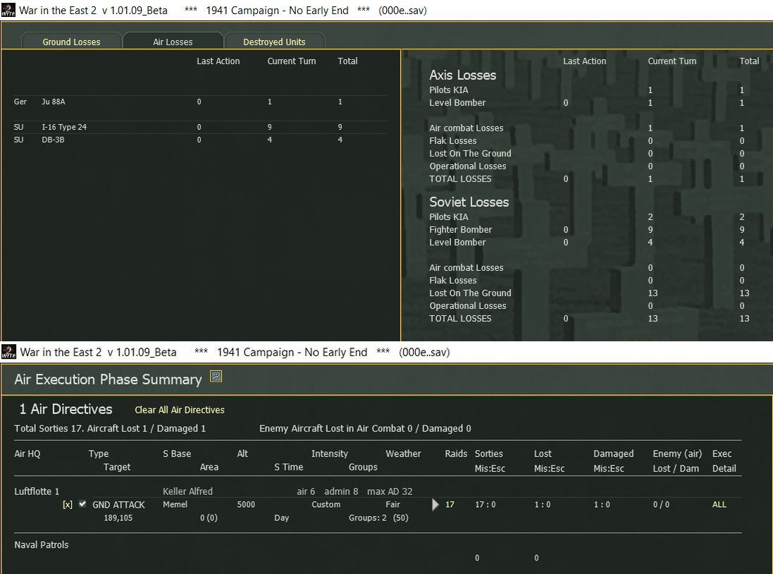
Task: Click Enemy Aircraft Lost in Air Combat summary
Action: click(x=365, y=429)
